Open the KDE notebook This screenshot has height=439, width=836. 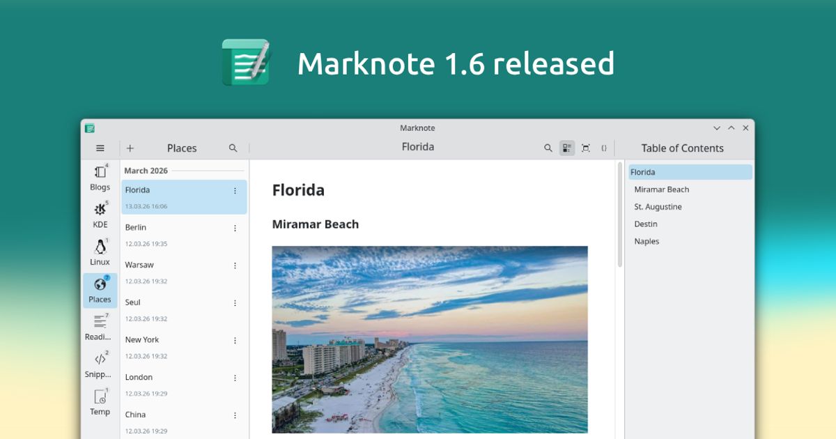(100, 215)
